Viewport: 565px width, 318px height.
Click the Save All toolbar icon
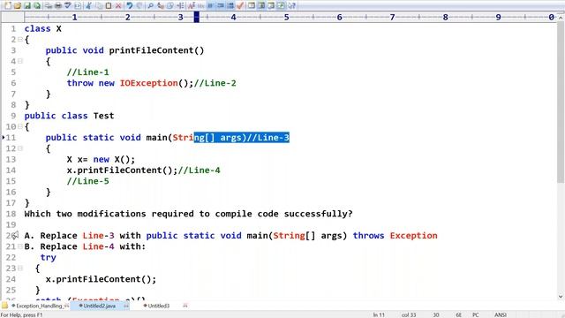click(36, 6)
